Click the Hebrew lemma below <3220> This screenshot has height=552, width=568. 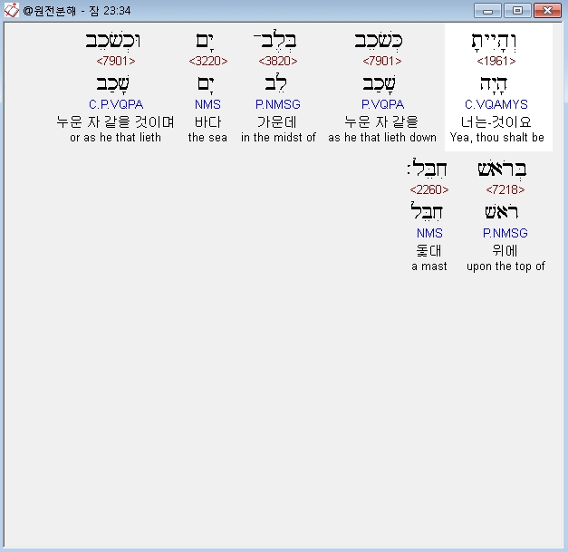(206, 84)
